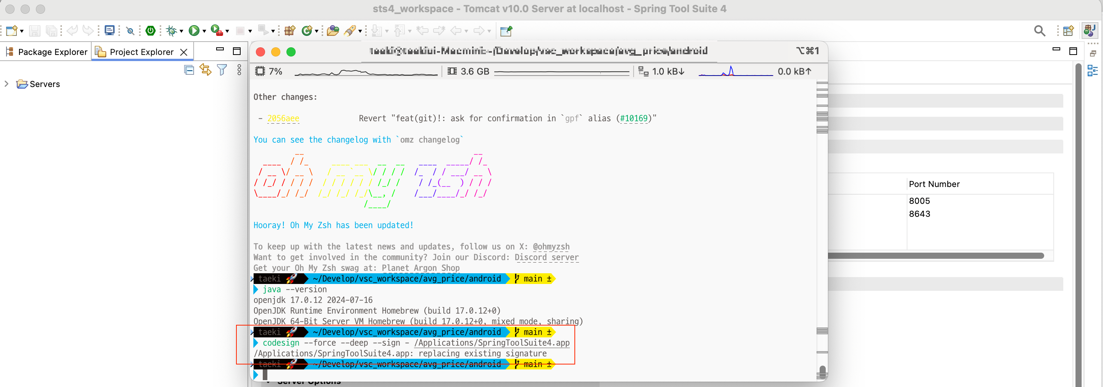Click the Skip All Breakpoints icon
This screenshot has width=1103, height=387.
131,31
